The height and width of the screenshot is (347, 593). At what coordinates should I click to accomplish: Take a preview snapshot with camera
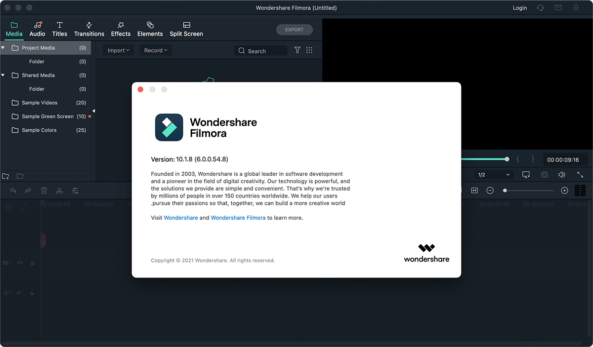point(544,175)
